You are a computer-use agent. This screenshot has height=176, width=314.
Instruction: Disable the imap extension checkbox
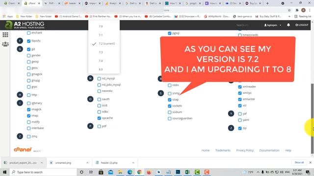coord(28,116)
